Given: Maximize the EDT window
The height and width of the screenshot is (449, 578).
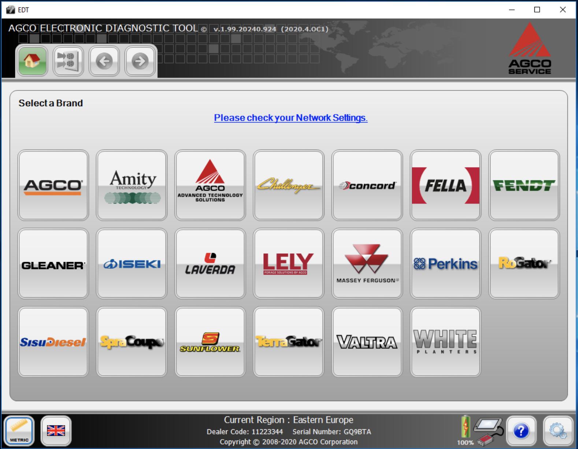Looking at the screenshot, I should [537, 10].
